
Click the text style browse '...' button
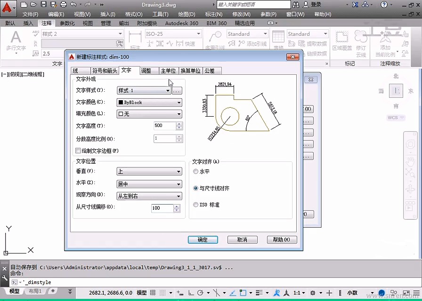(177, 91)
